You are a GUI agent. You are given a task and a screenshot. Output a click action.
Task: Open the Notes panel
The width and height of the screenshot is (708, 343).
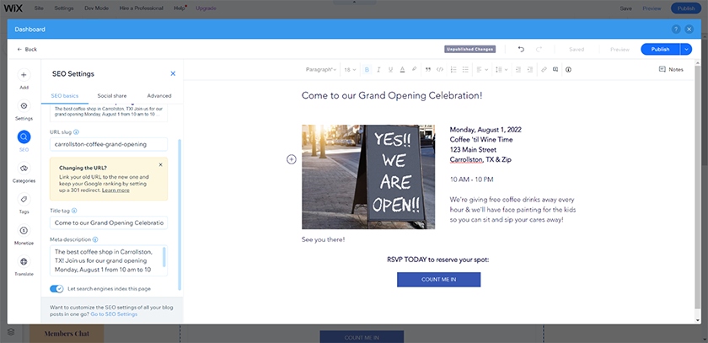click(671, 69)
